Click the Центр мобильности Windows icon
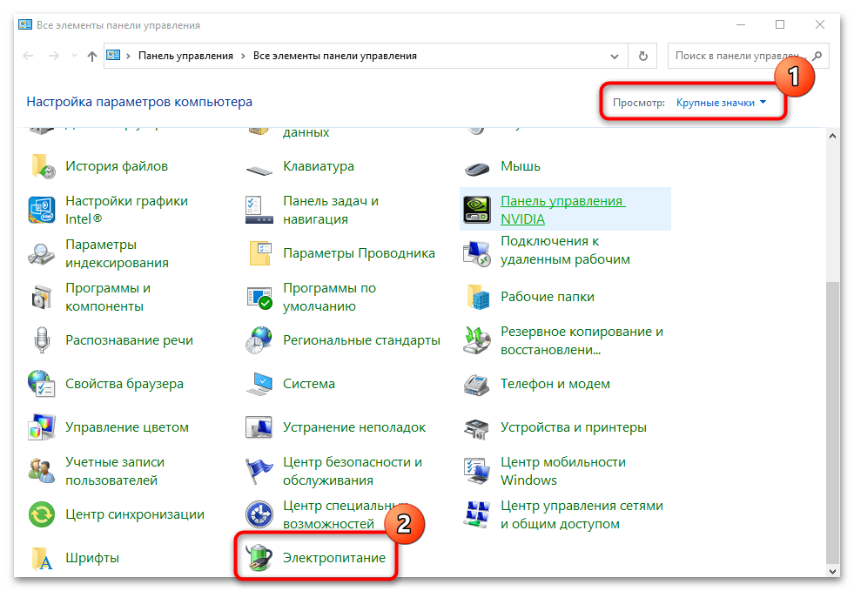Viewport: 854px width, 591px height. tap(477, 471)
